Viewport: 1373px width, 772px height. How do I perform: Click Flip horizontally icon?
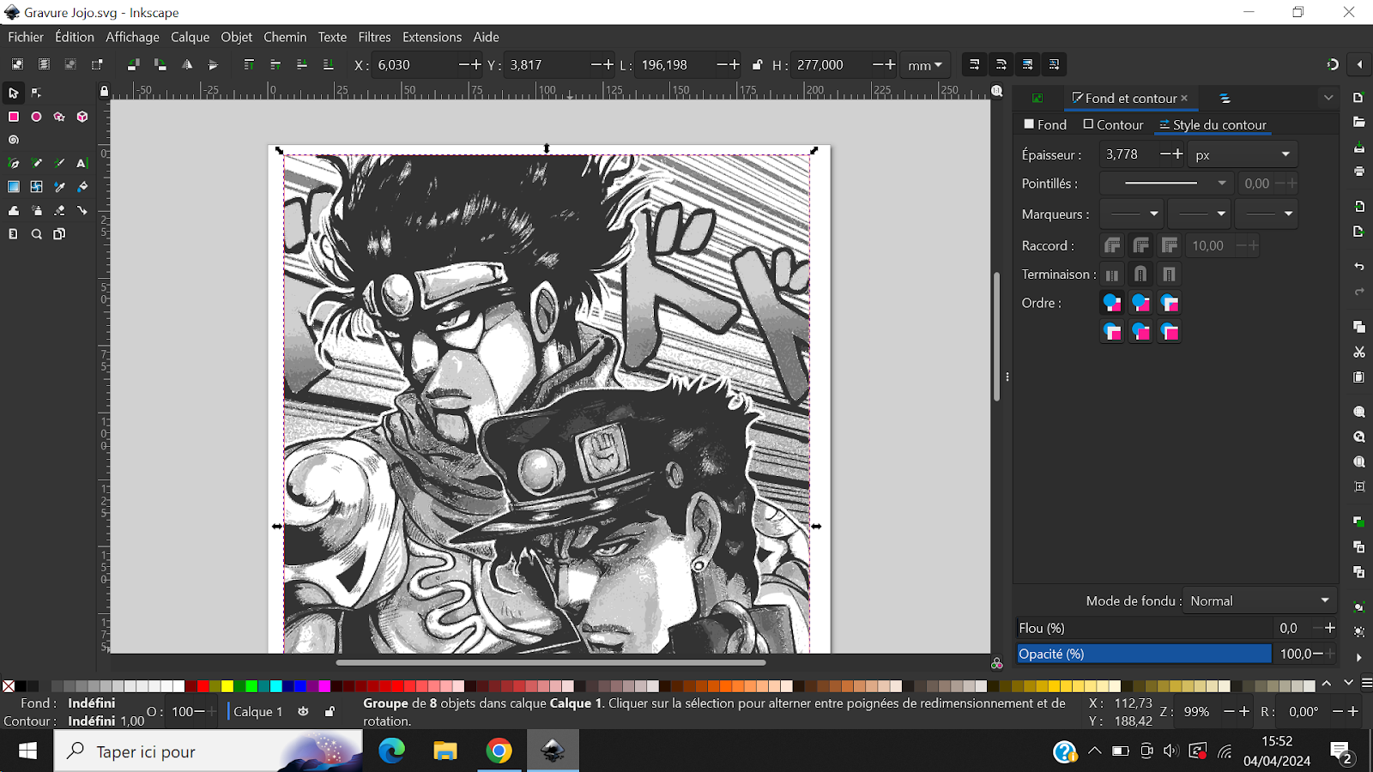tap(187, 64)
